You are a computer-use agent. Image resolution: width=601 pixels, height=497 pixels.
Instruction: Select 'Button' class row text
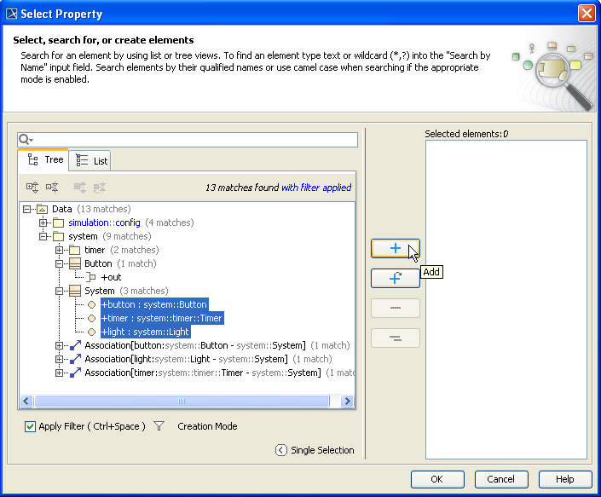point(99,263)
